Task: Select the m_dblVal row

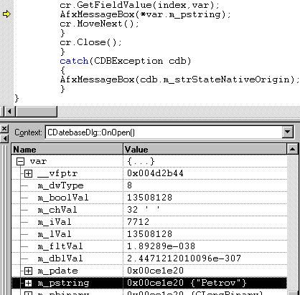Action: [x=149, y=258]
